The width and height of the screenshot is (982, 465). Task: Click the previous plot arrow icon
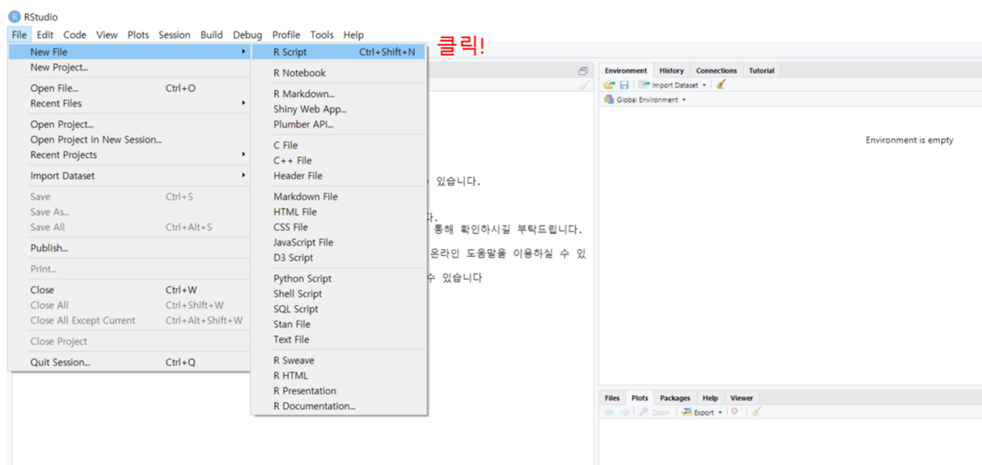coord(610,412)
